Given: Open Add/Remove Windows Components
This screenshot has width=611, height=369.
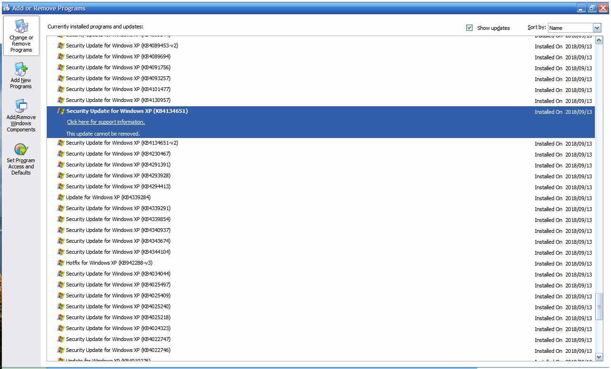Looking at the screenshot, I should tap(21, 116).
